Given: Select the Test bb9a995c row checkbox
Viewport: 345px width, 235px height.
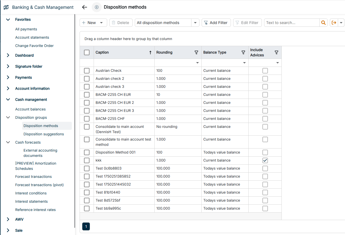Looking at the screenshot, I should point(87,208).
